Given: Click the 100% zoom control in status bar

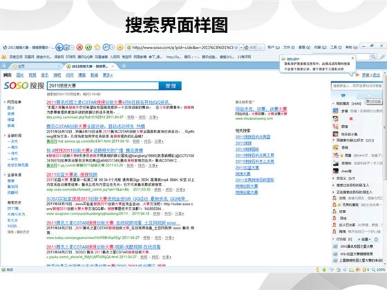Looking at the screenshot, I should point(379,270).
